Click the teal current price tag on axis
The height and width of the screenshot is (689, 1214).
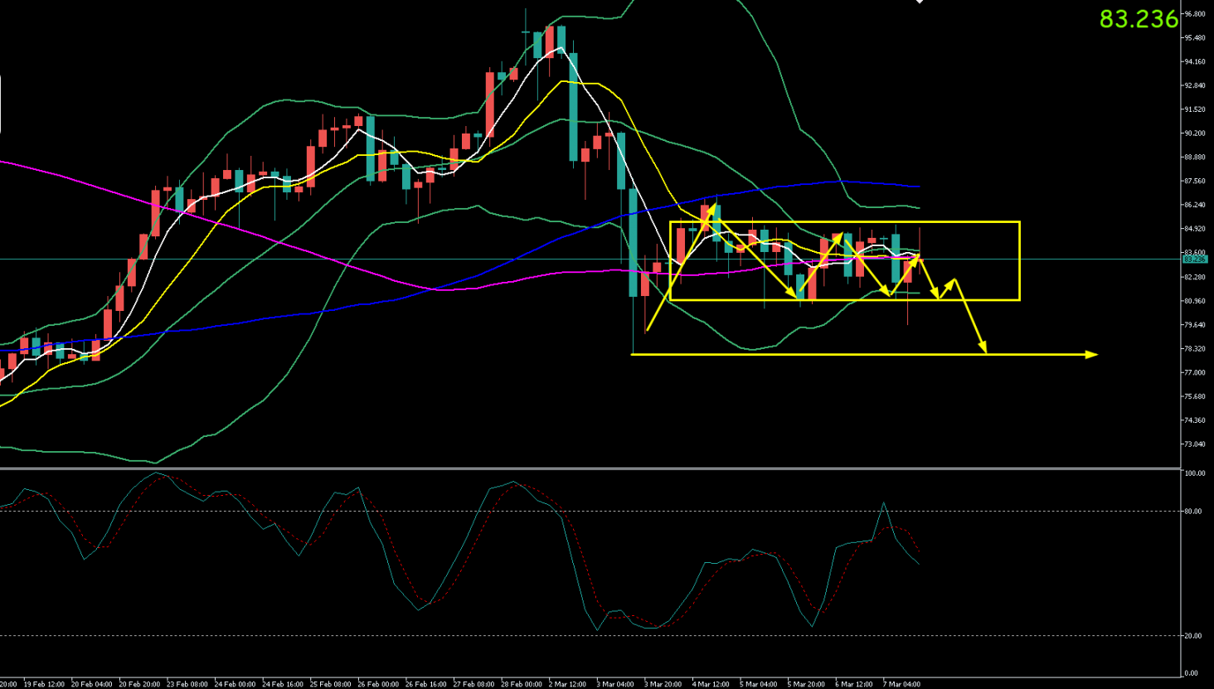[x=1195, y=260]
